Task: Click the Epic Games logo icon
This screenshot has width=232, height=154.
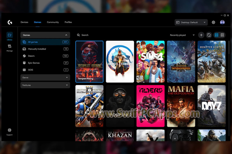Action: point(24,63)
